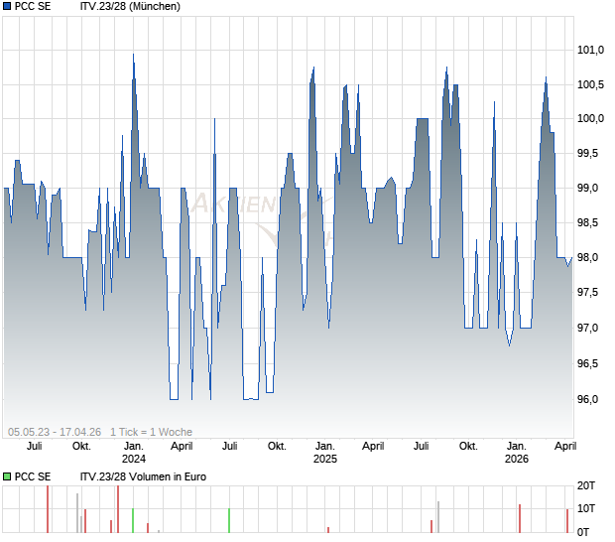Click the 98,0 price axis label
615x542 pixels.
(590, 258)
